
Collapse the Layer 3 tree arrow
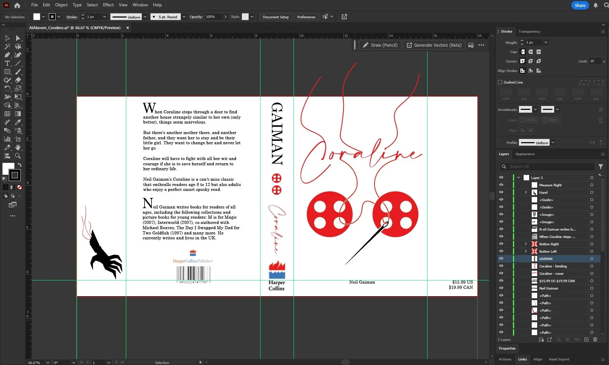(x=518, y=178)
